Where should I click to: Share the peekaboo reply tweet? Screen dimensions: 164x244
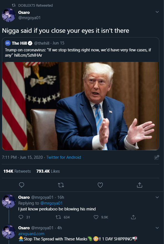coord(134,217)
